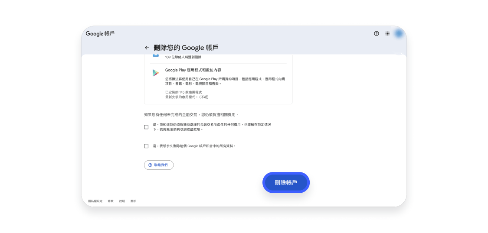
Task: Click the label text 是，我想永久刪除這個 Google 帳戶
Action: [194, 146]
